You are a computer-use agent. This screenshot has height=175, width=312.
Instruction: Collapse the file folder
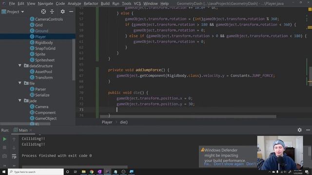coord(19,83)
